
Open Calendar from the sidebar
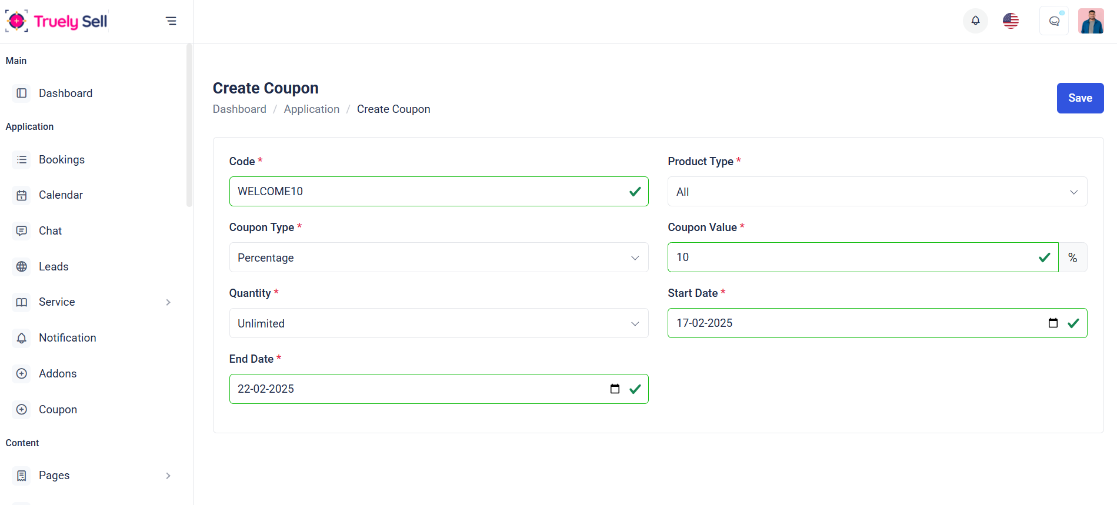[x=61, y=195]
